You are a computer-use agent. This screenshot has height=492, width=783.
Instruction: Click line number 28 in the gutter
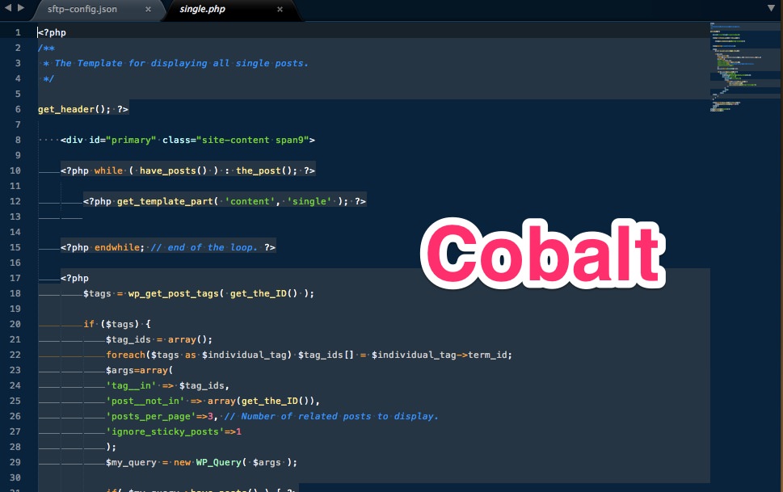tap(15, 447)
